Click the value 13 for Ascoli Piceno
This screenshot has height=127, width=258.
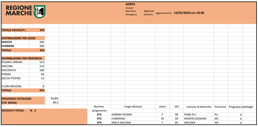pos(43,78)
